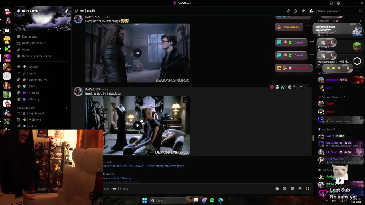Open the sticker picker
This screenshot has width=365, height=205.
click(292, 189)
